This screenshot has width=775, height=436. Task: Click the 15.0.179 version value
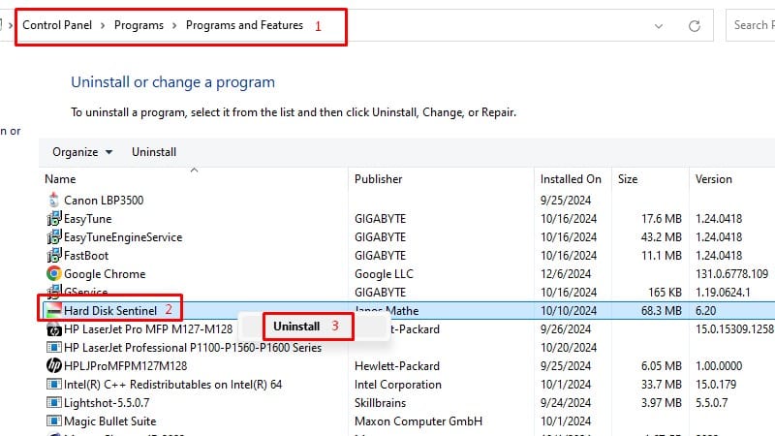point(716,384)
